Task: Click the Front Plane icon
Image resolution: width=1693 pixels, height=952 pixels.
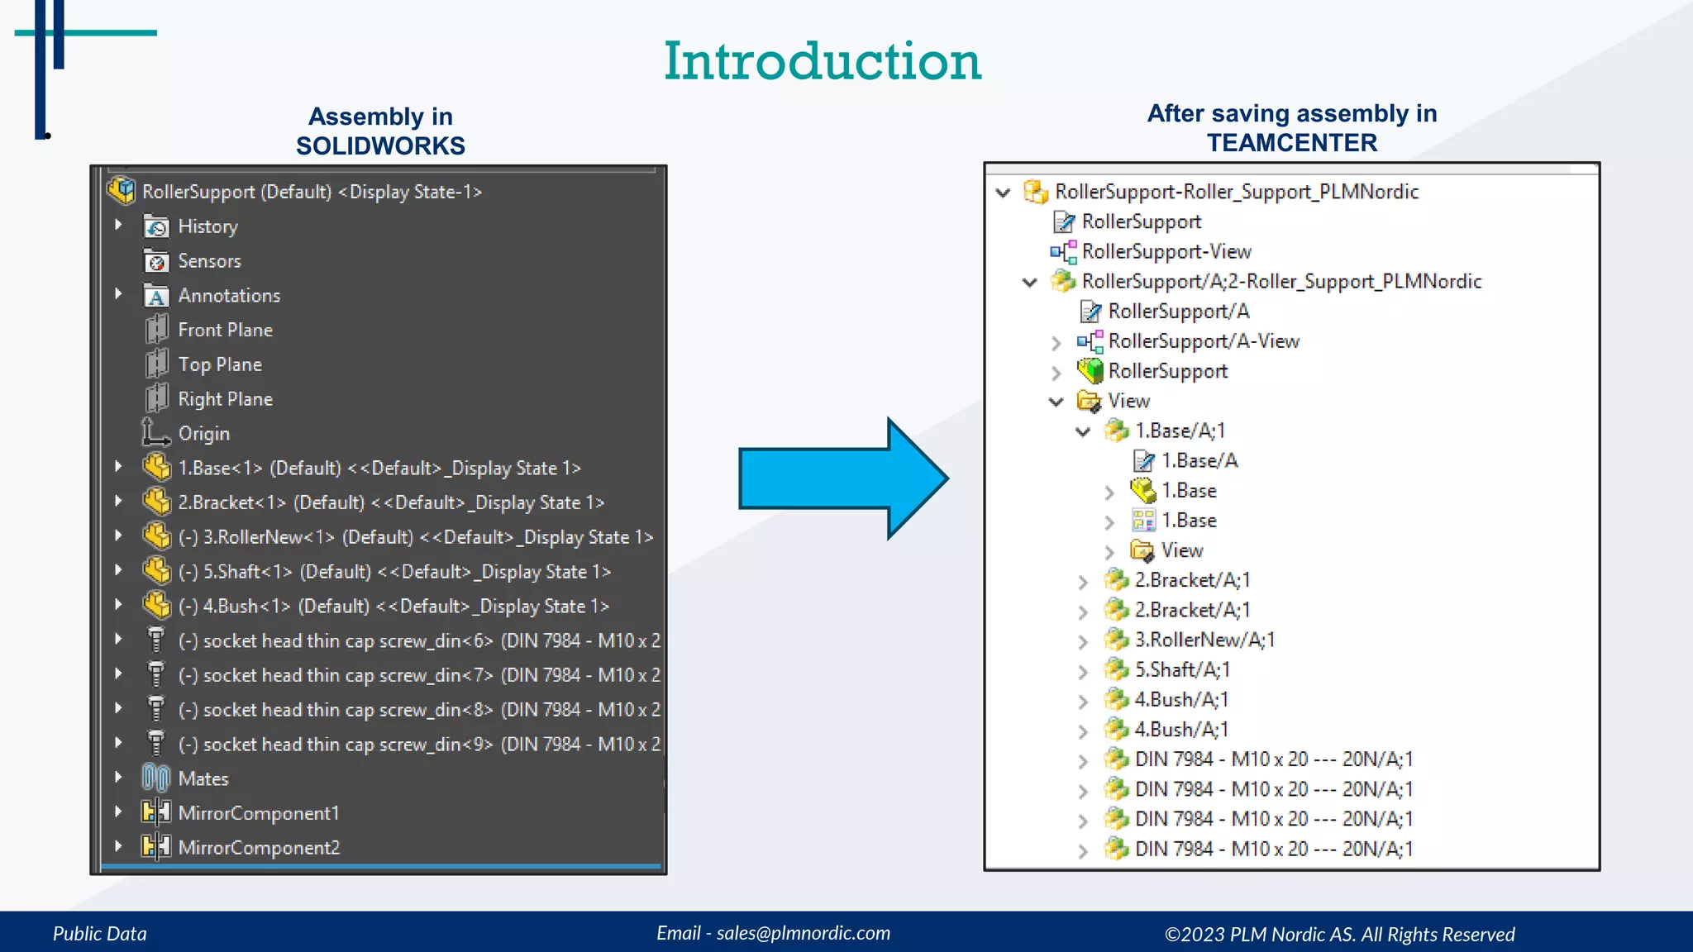Action: point(156,330)
